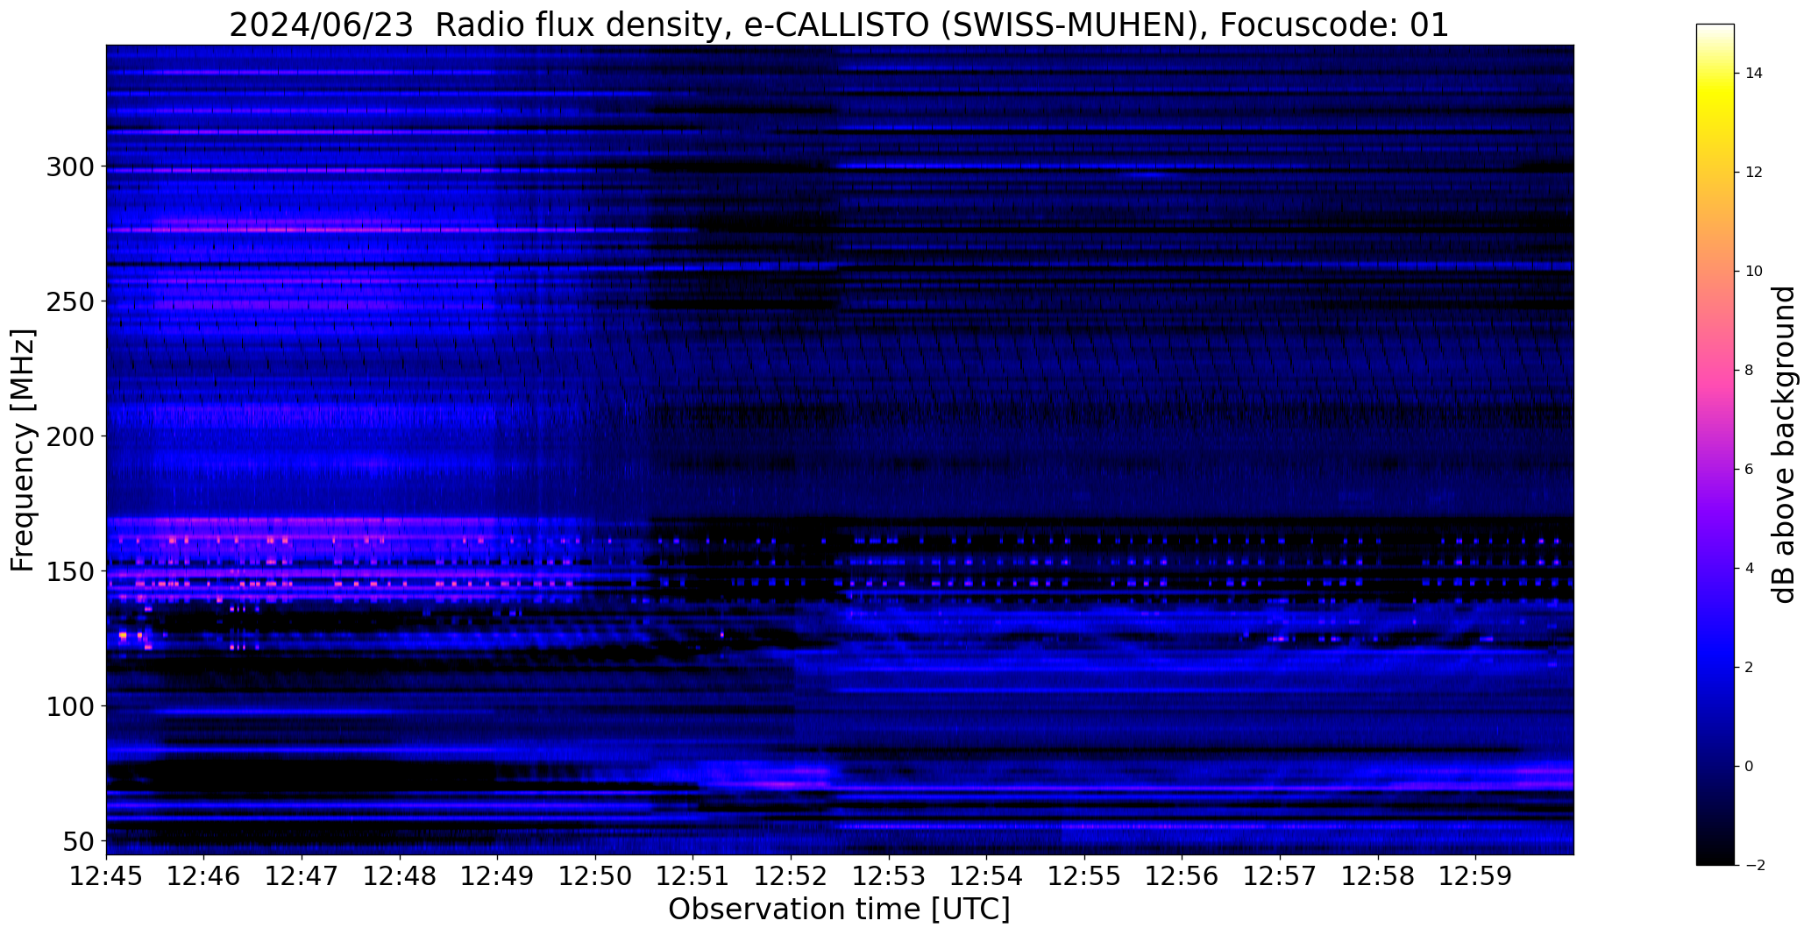Click the 12:51 time tick label
The width and height of the screenshot is (1811, 935).
tap(693, 875)
